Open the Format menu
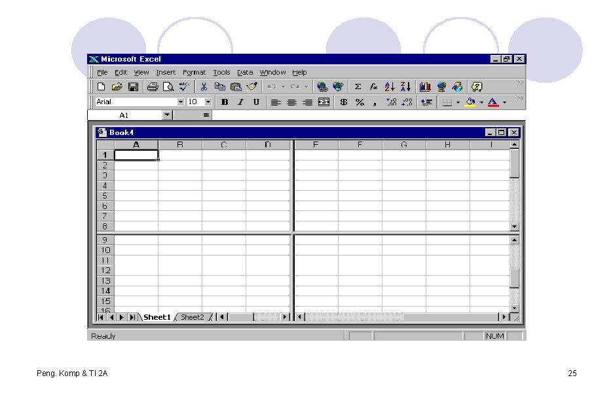613x401 pixels. point(194,72)
